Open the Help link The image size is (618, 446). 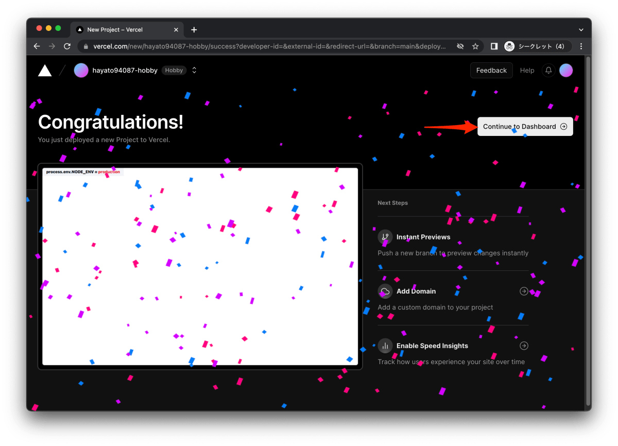527,71
